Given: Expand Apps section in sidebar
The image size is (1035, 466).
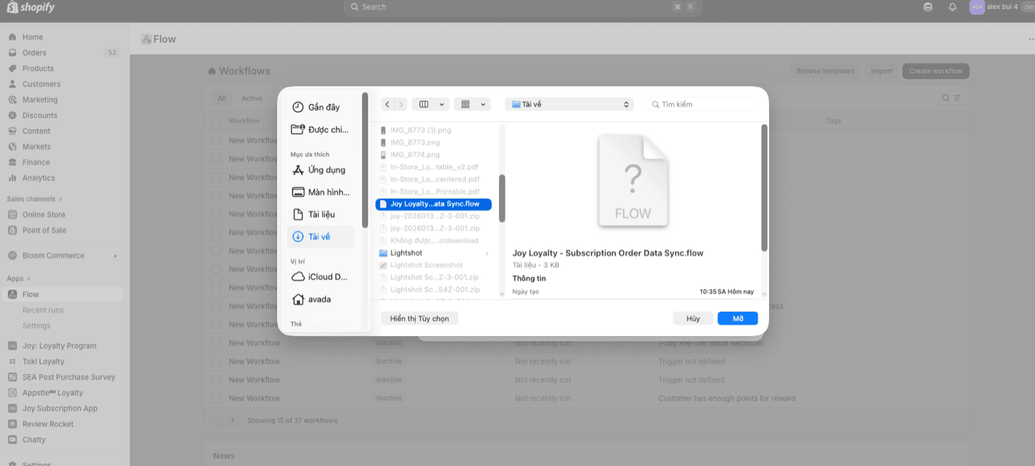Looking at the screenshot, I should (19, 279).
